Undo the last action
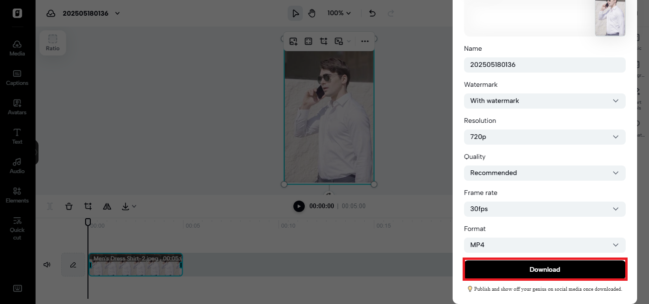This screenshot has height=304, width=649. tap(372, 13)
